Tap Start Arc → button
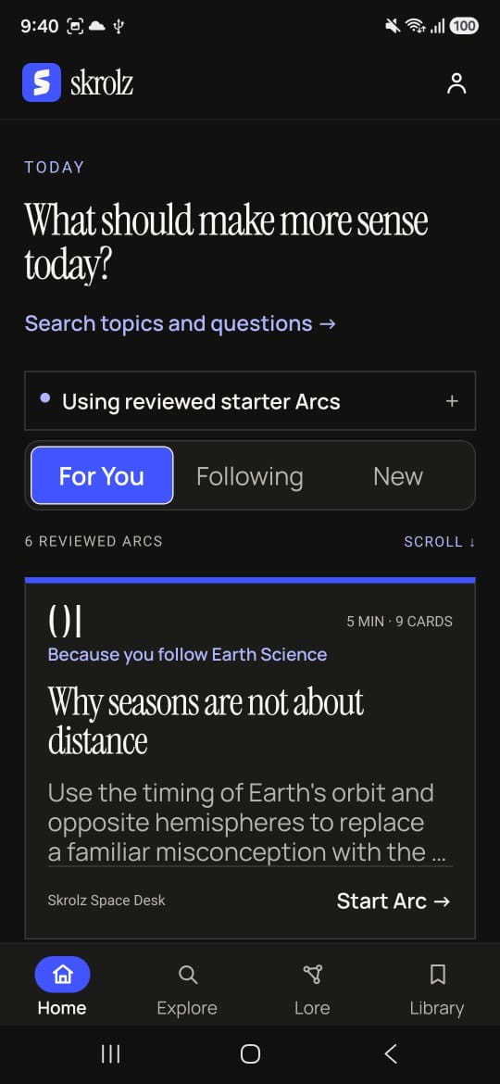Viewport: 500px width, 1084px height. click(x=394, y=901)
